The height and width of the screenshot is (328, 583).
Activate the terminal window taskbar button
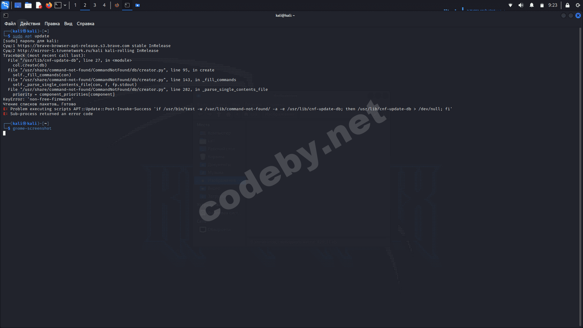127,5
